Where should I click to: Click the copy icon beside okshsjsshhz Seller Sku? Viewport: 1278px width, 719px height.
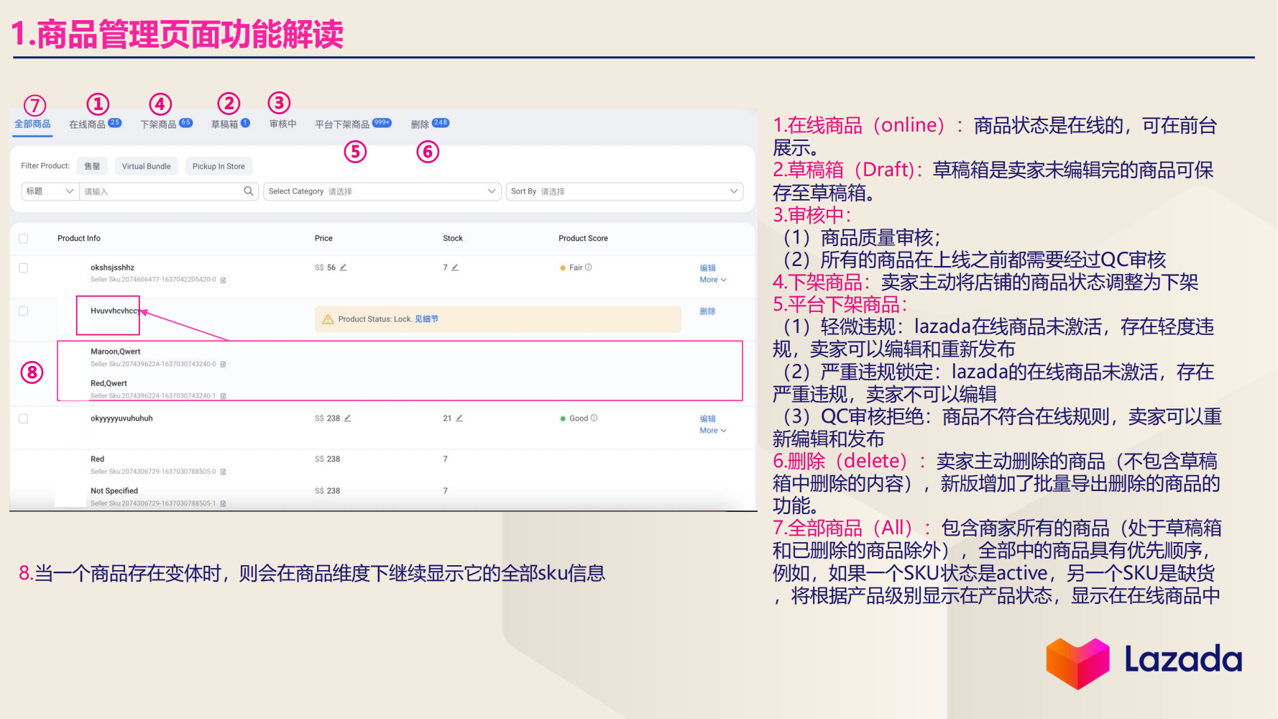coord(223,280)
